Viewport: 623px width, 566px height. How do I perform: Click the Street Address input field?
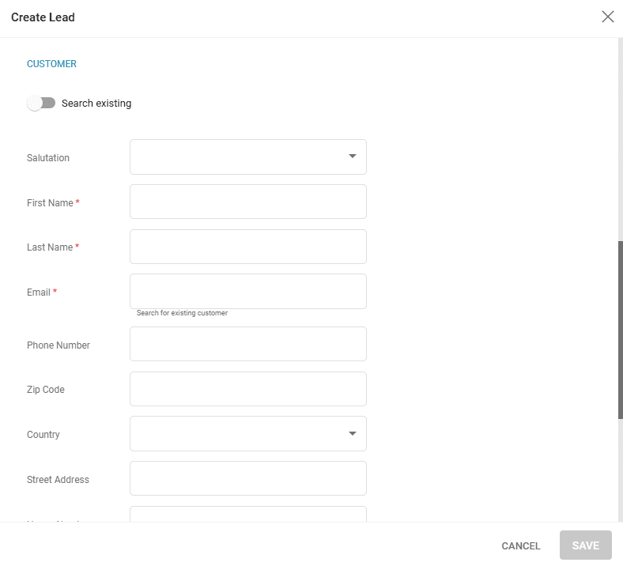(247, 478)
